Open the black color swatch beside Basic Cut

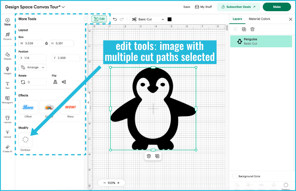[x=169, y=19]
